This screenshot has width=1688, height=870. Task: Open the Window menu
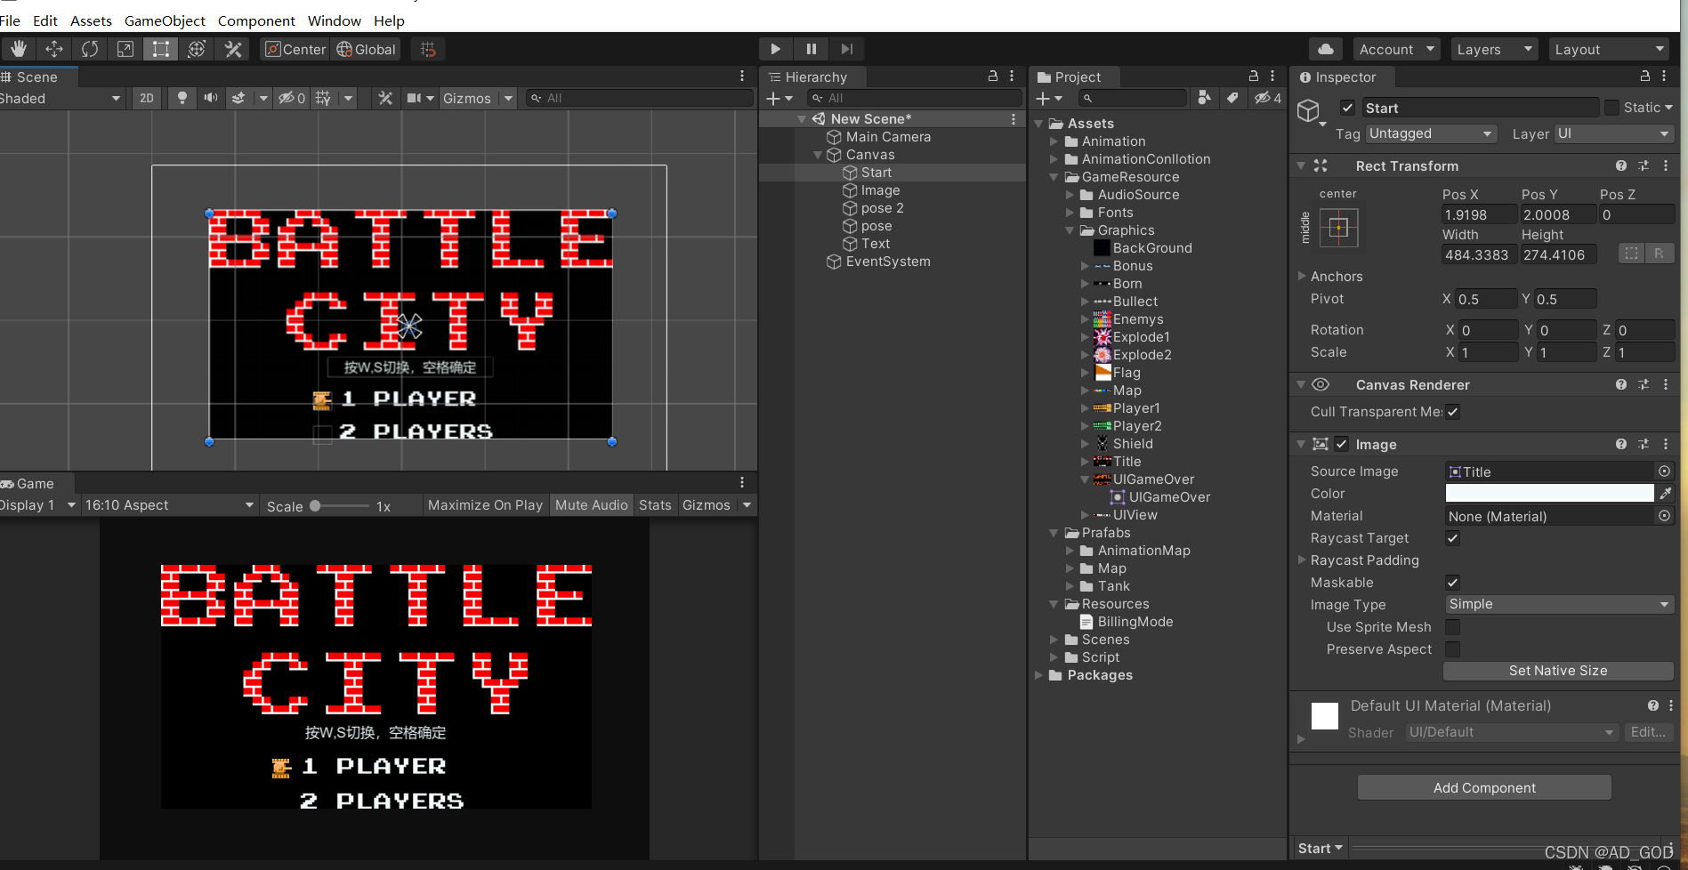[334, 20]
